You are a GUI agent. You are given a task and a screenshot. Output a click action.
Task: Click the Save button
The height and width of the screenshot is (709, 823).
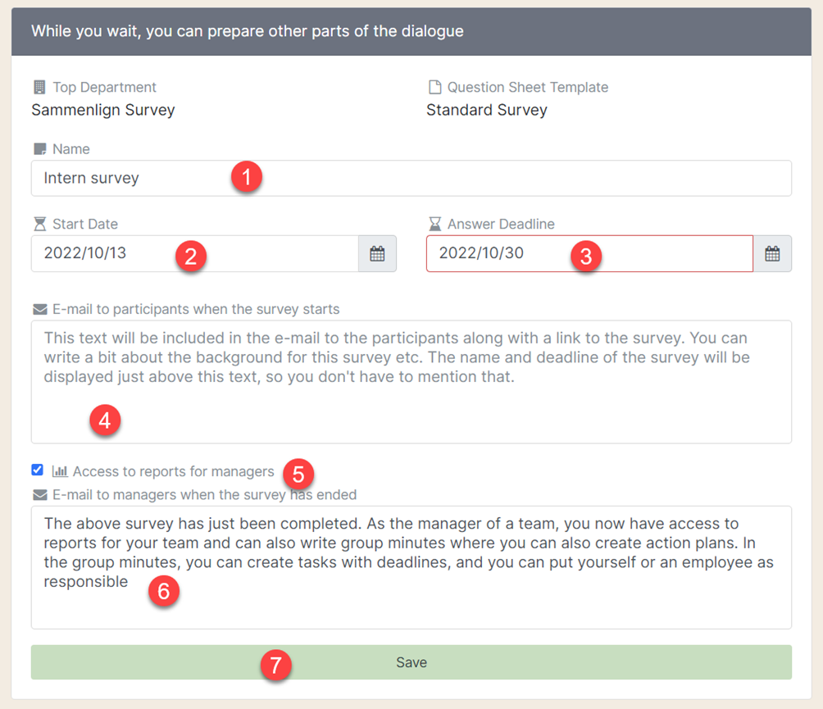click(x=411, y=661)
